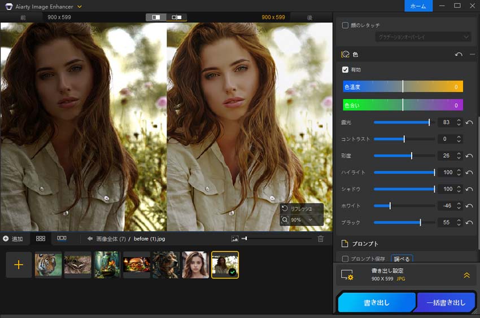
Task: Adjust the 色合い tint slider
Action: pyautogui.click(x=403, y=105)
